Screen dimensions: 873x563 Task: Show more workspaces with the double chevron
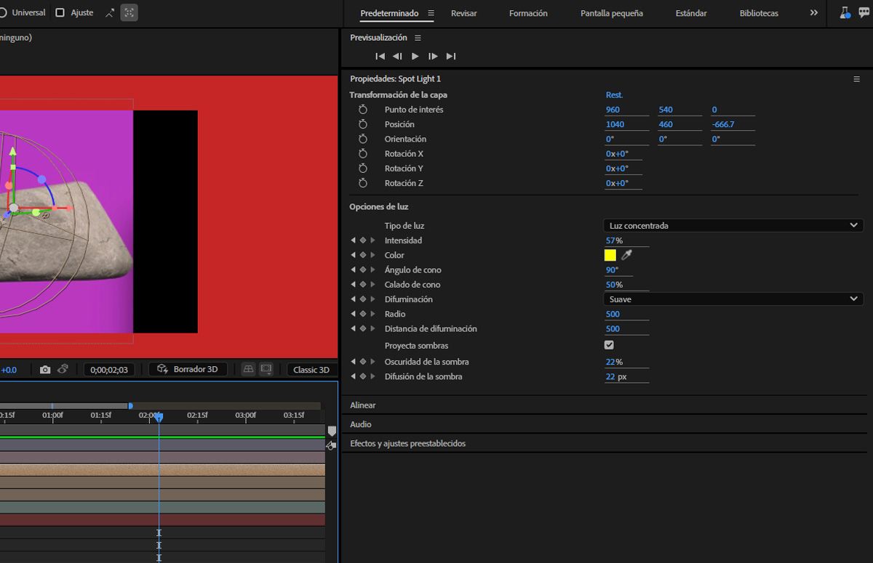[814, 13]
